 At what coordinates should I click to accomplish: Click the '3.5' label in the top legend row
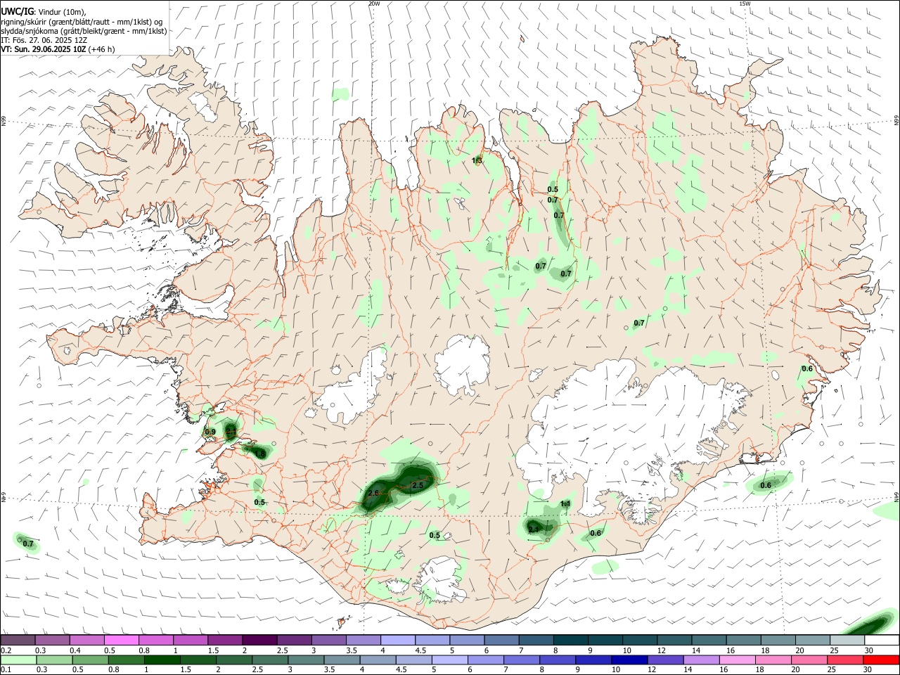[x=352, y=650]
